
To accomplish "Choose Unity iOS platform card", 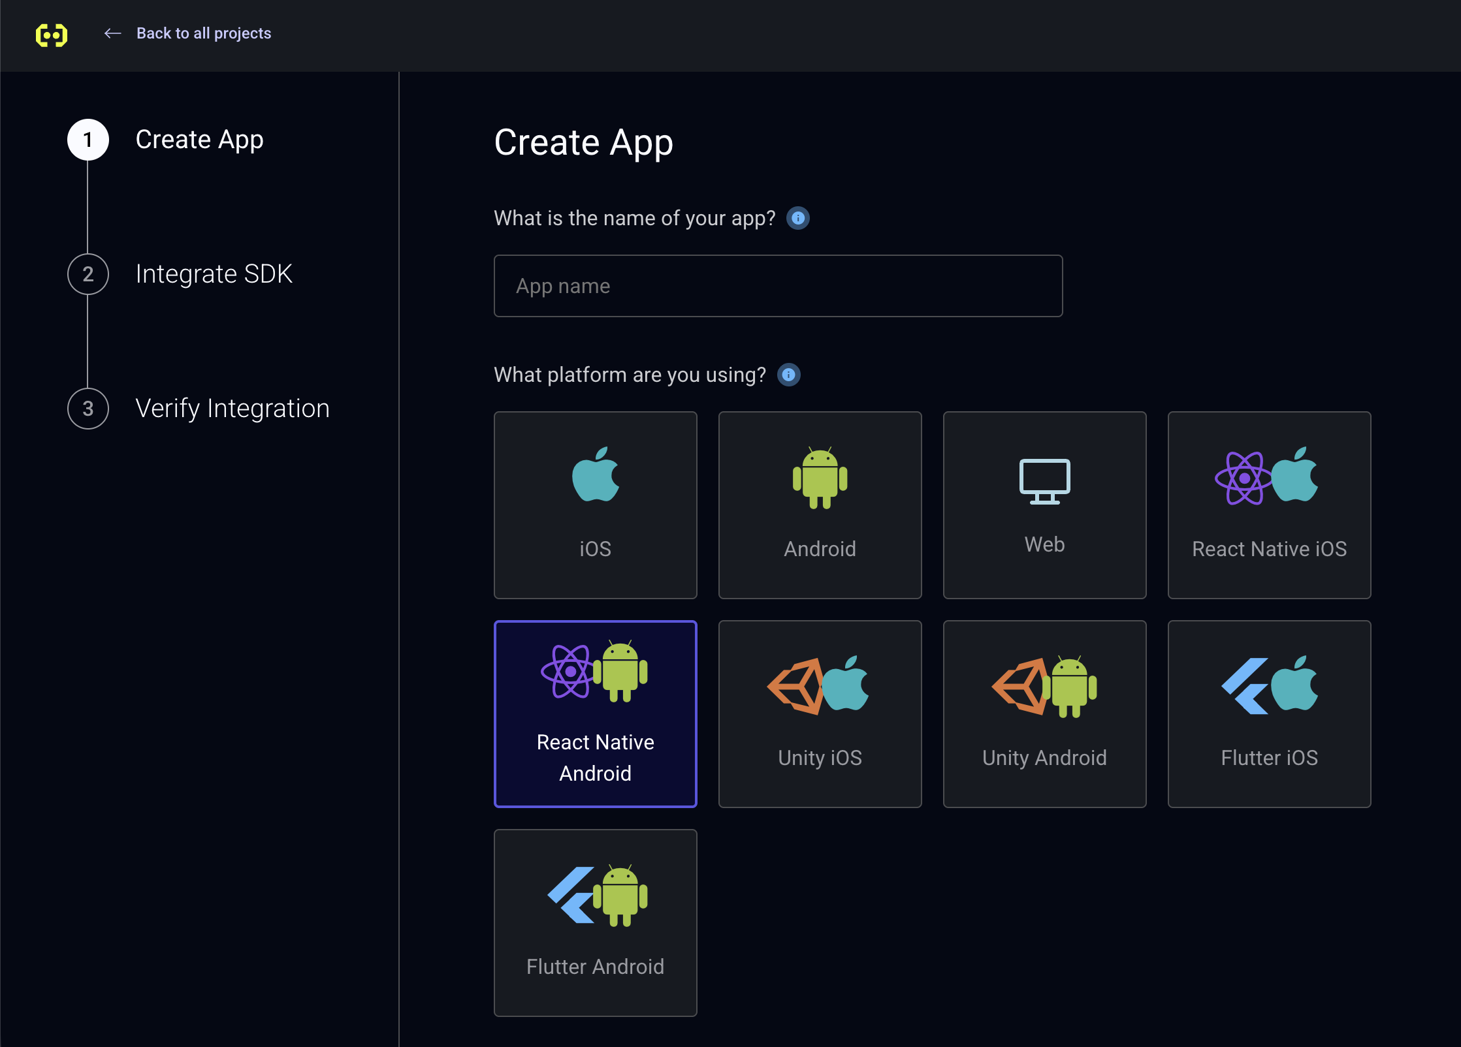I will pos(820,713).
